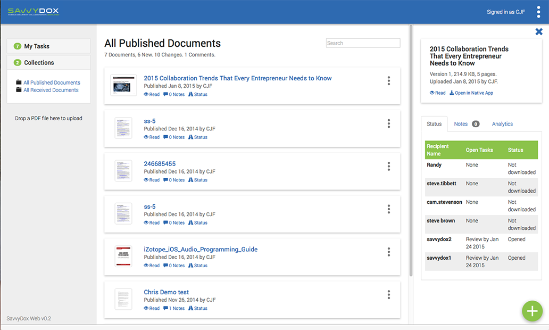This screenshot has height=330, width=549.
Task: Click the iZotope document thumbnail
Action: click(x=123, y=257)
